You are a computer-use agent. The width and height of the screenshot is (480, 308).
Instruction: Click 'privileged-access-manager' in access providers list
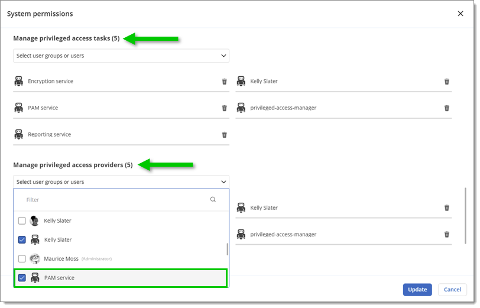click(283, 234)
